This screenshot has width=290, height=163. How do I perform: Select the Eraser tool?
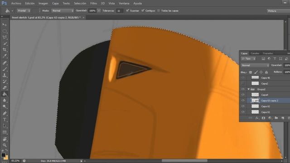coord(5,88)
